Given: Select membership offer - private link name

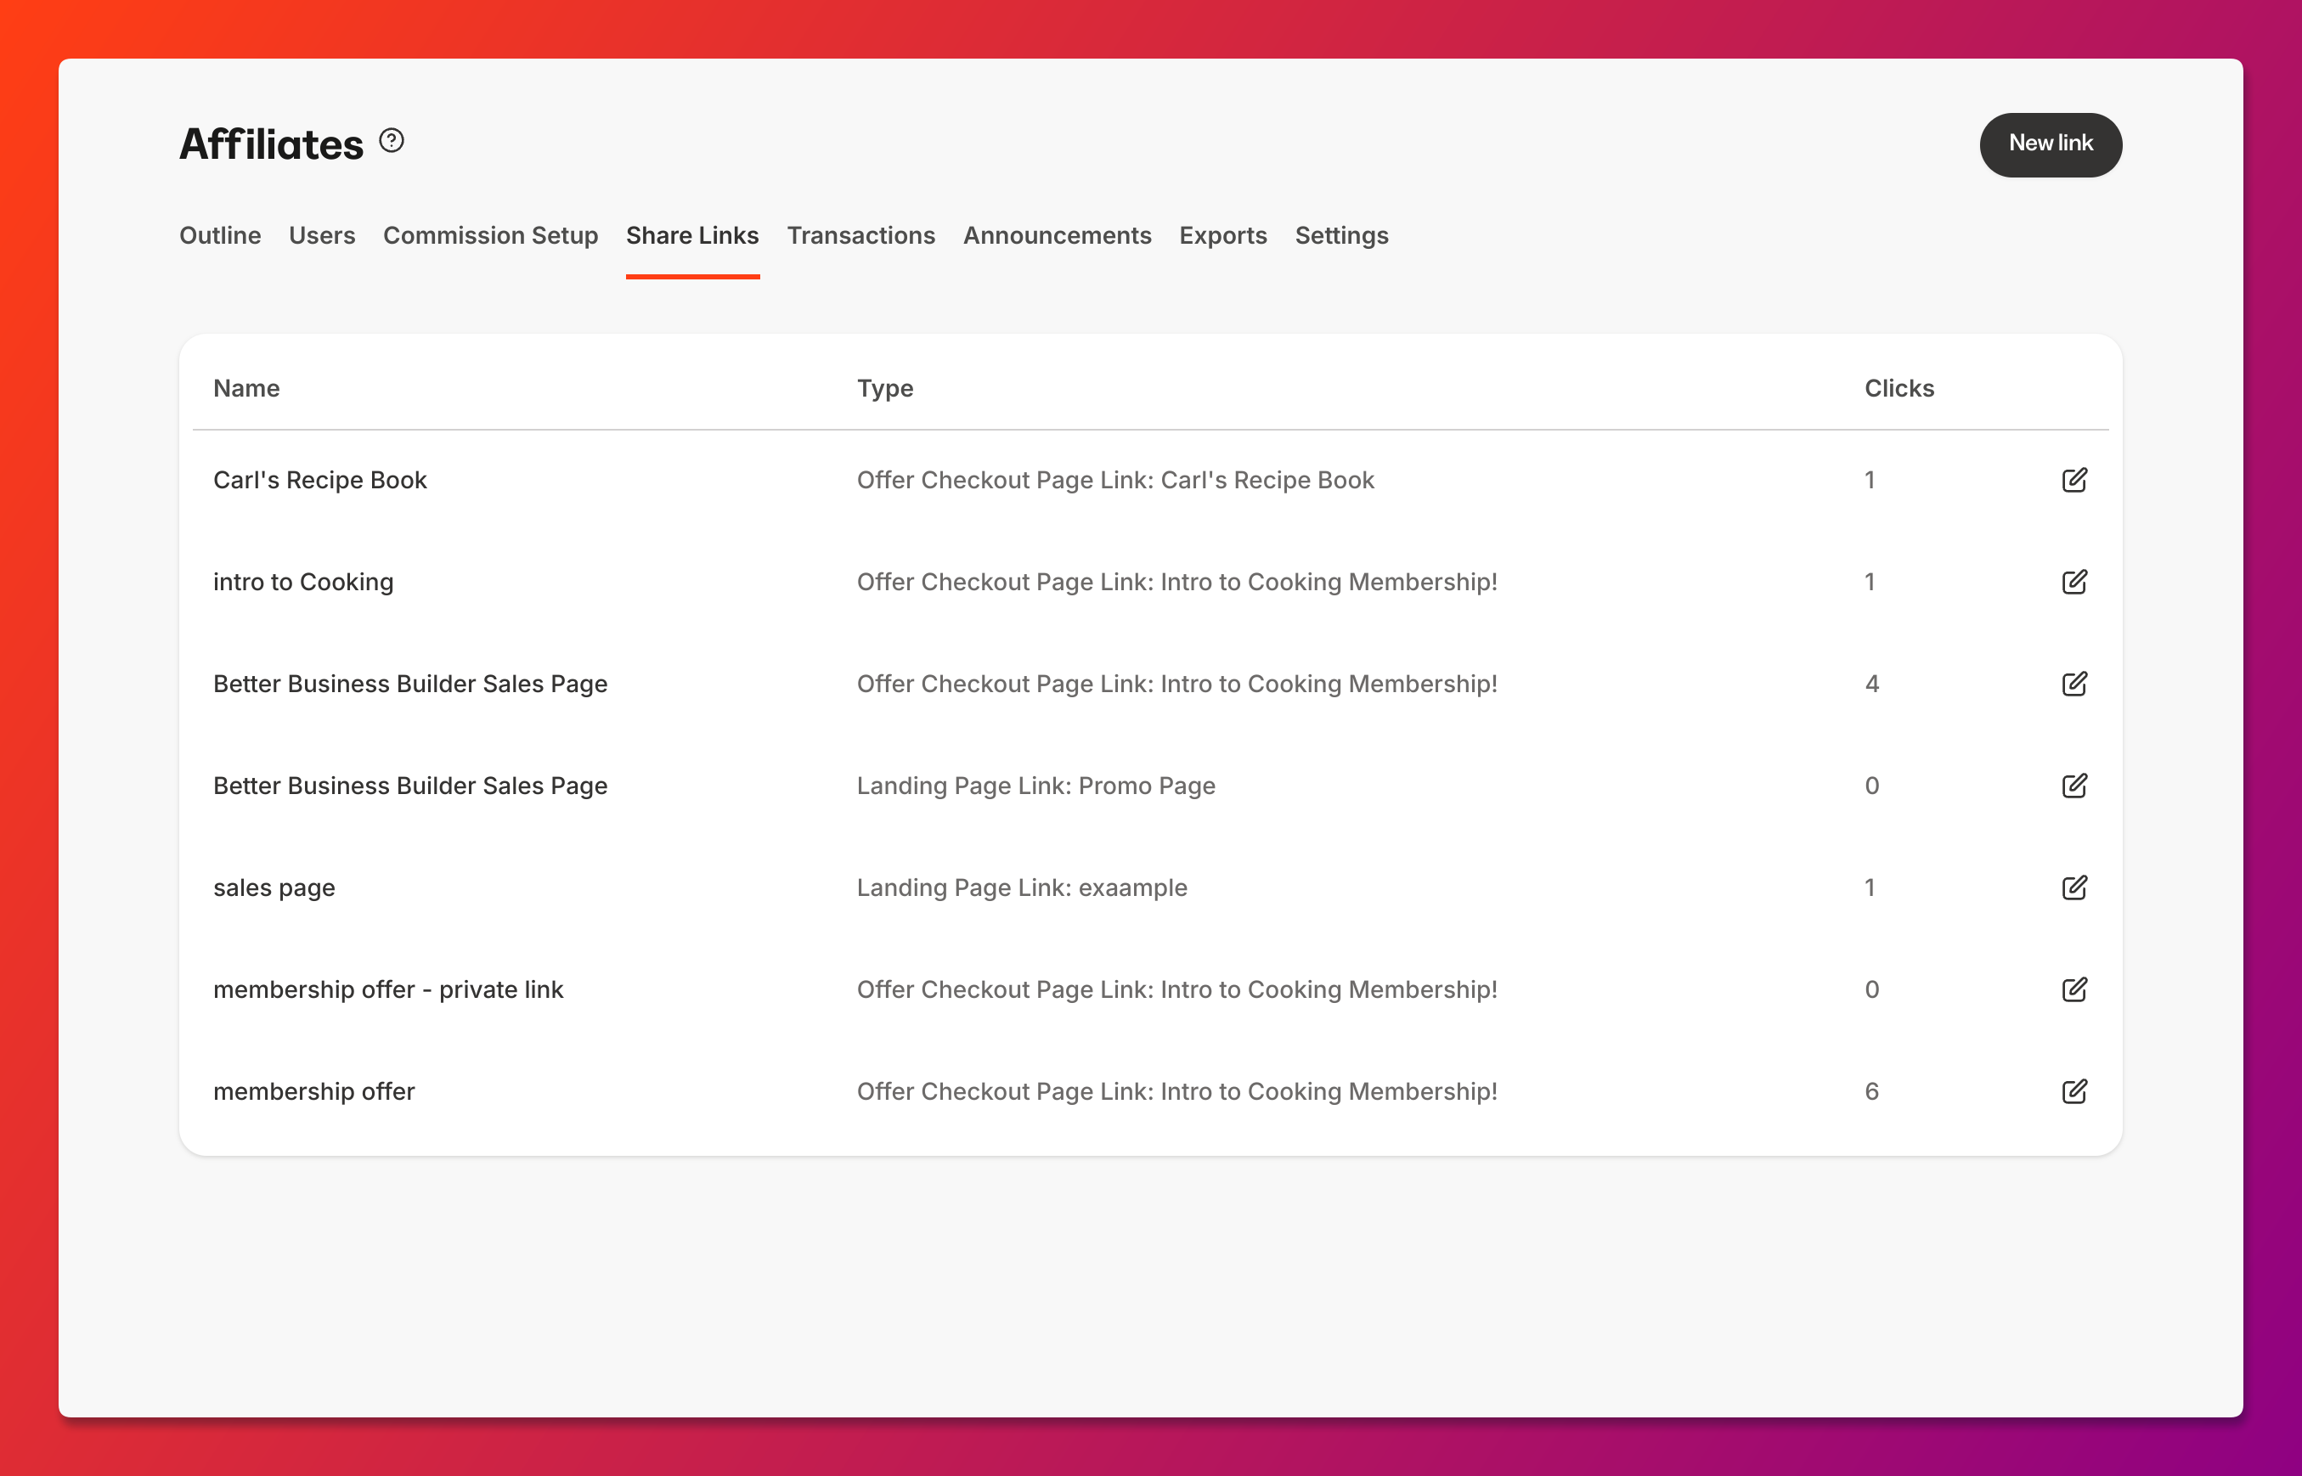Looking at the screenshot, I should (388, 989).
